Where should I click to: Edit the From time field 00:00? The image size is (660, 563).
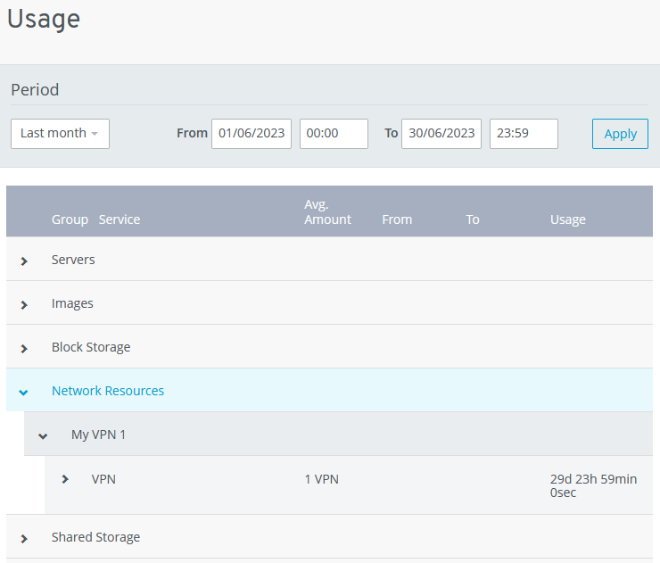click(x=334, y=134)
